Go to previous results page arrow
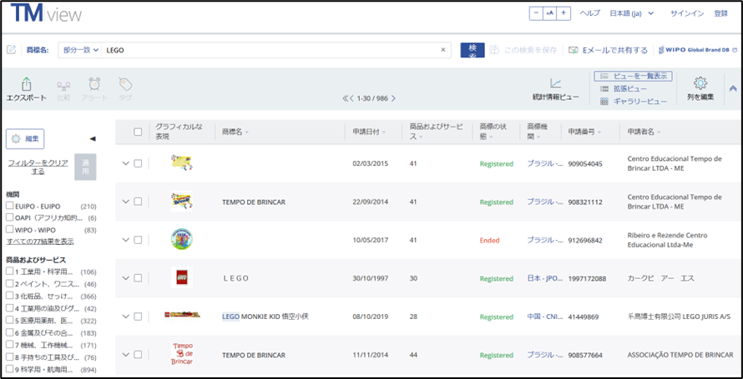743x379 pixels. pyautogui.click(x=351, y=98)
